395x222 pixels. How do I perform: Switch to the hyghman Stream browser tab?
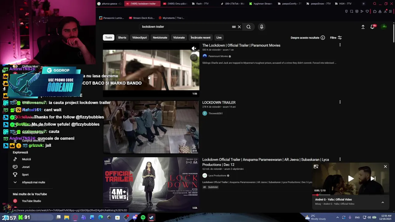click(x=261, y=4)
